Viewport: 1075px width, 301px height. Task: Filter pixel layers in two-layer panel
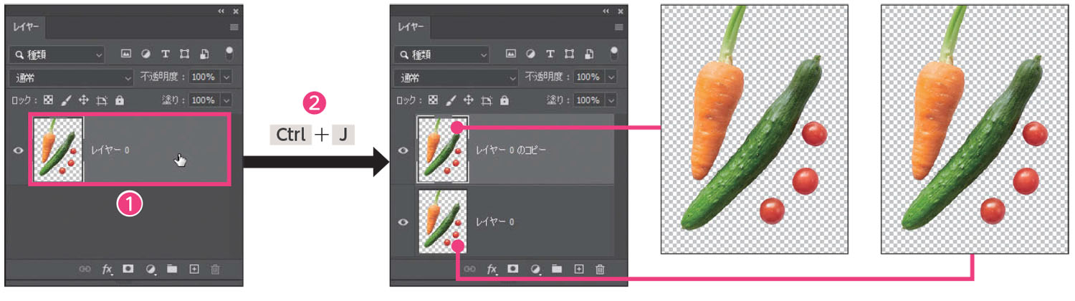coord(512,54)
